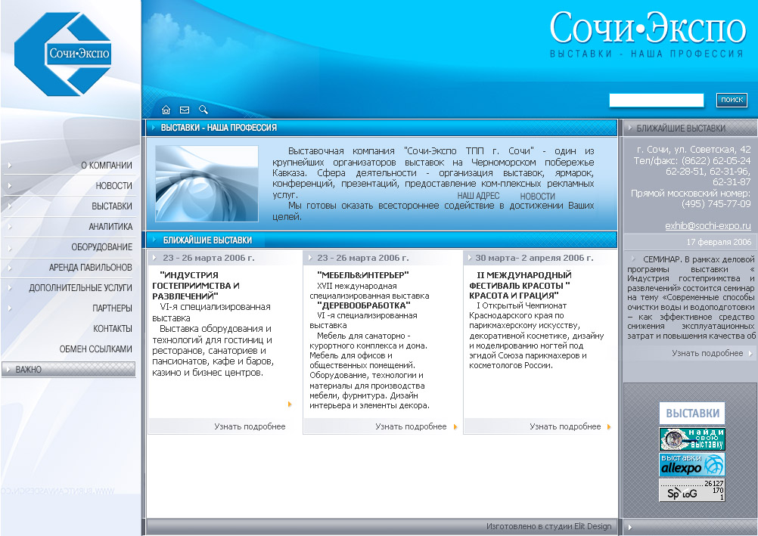
Task: Select АНАЛИТИКА from the side menu
Action: [110, 226]
